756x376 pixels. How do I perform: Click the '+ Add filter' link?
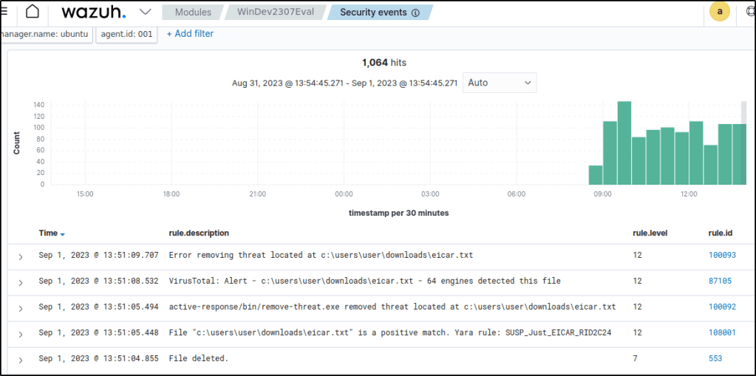click(190, 34)
